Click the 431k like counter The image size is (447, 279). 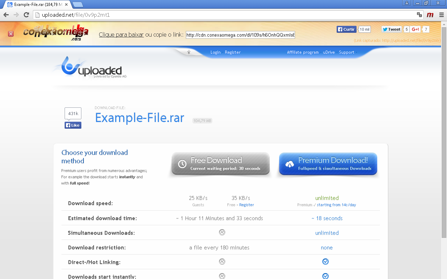tap(73, 113)
